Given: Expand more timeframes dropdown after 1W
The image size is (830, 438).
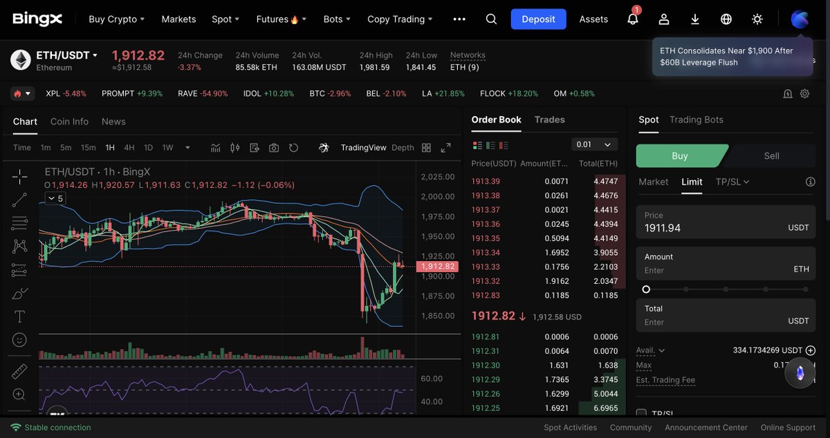Looking at the screenshot, I should 187,147.
